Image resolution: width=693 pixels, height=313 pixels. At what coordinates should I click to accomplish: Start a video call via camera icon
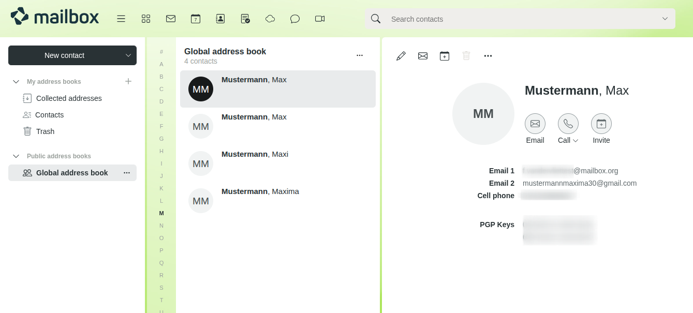coord(319,19)
